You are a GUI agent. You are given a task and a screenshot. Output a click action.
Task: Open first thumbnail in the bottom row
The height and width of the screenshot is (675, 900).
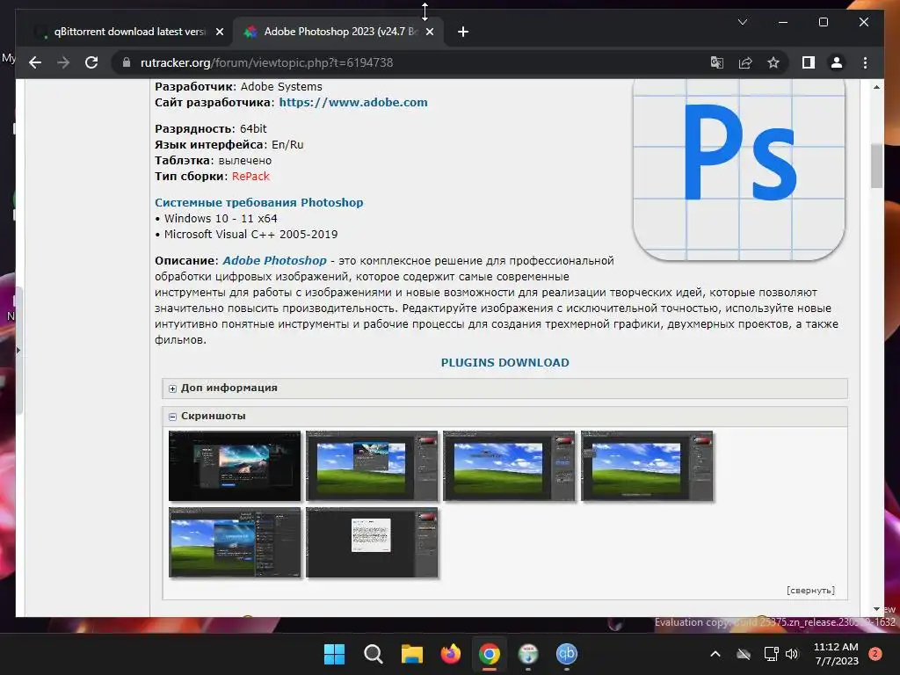click(x=234, y=542)
